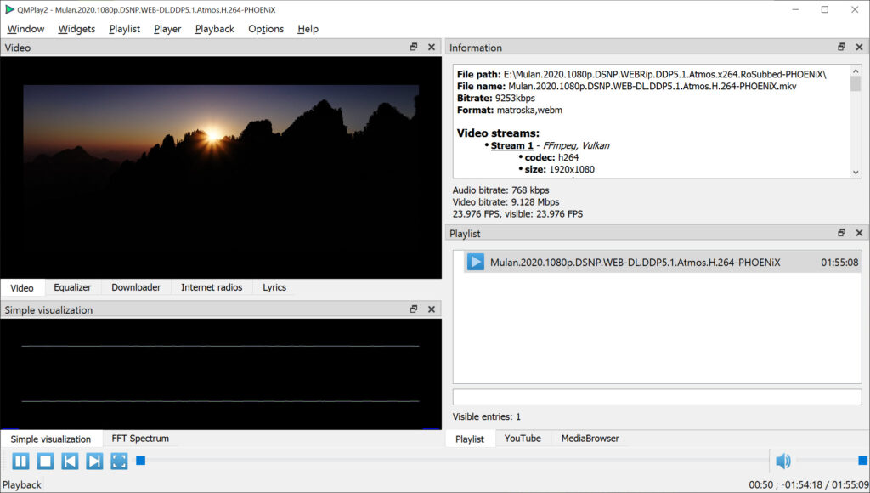Click the 01:55:08 duration text
The width and height of the screenshot is (870, 493).
(x=839, y=263)
